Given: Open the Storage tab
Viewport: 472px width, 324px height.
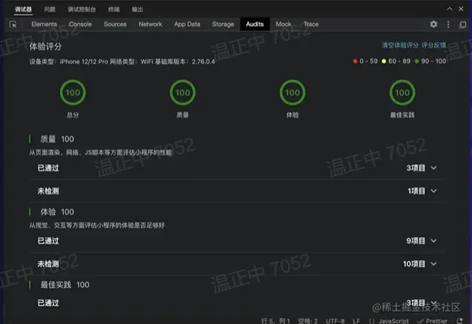Looking at the screenshot, I should click(223, 24).
